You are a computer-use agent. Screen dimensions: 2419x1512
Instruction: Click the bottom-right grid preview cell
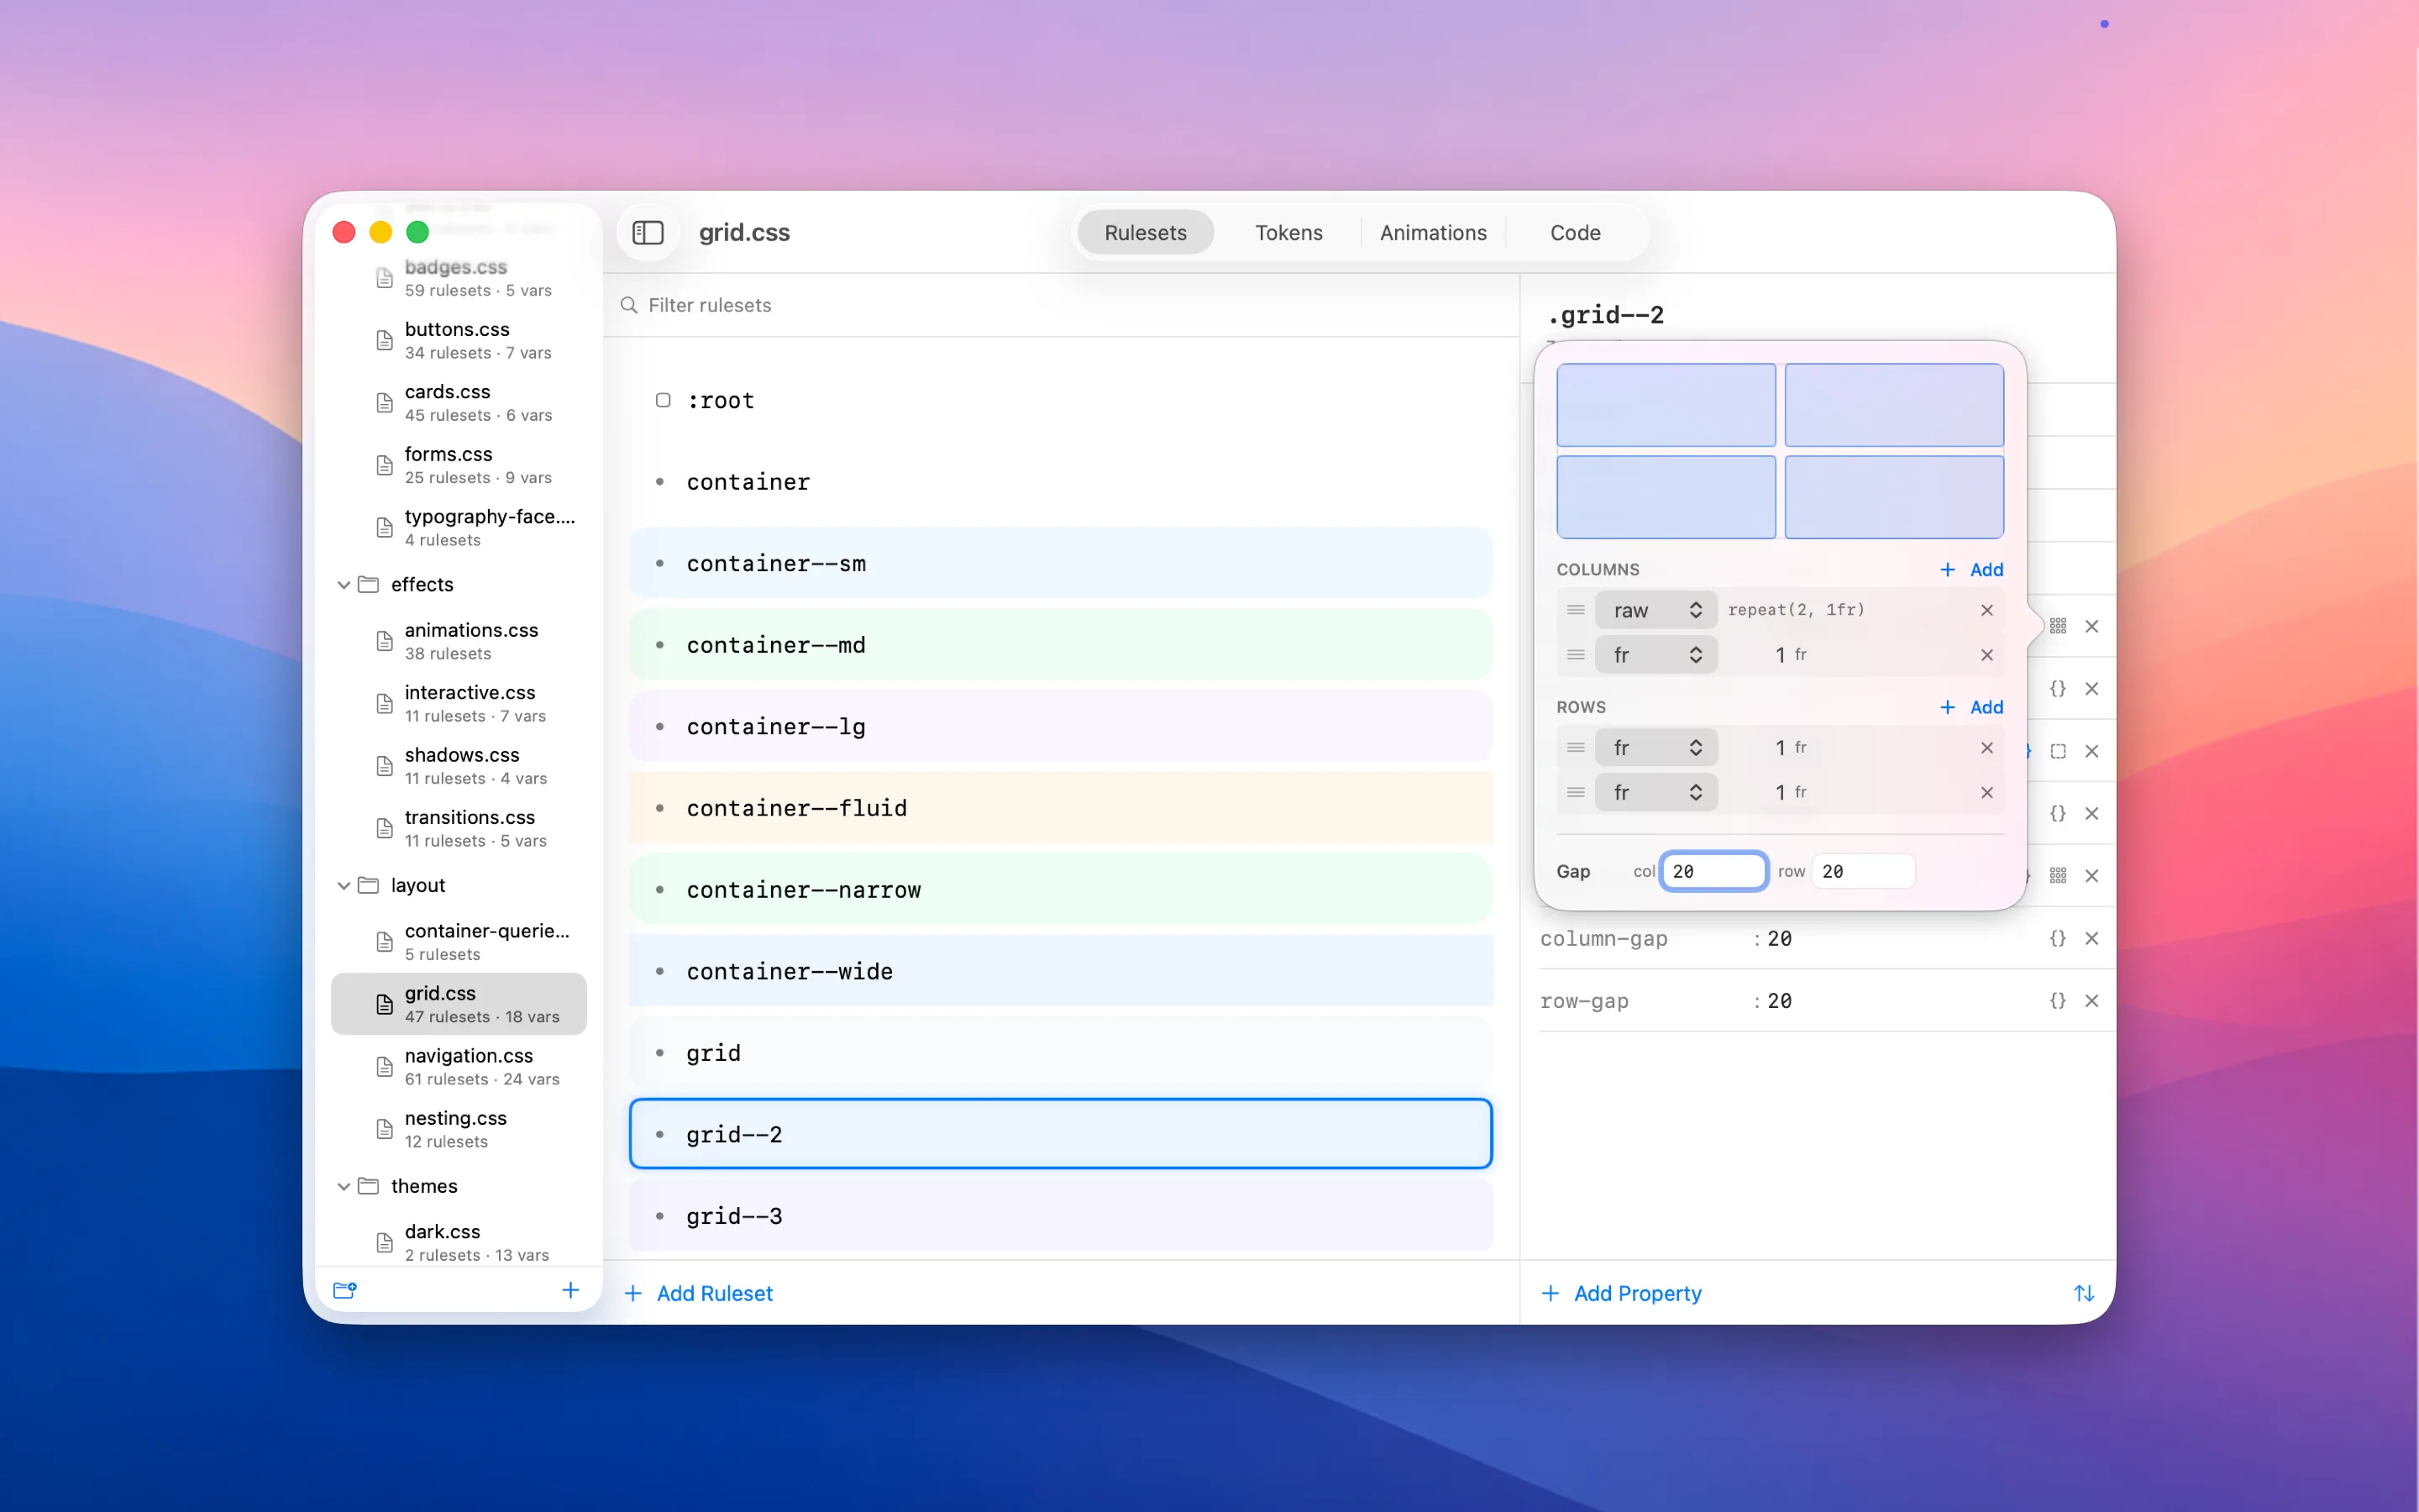(1894, 497)
